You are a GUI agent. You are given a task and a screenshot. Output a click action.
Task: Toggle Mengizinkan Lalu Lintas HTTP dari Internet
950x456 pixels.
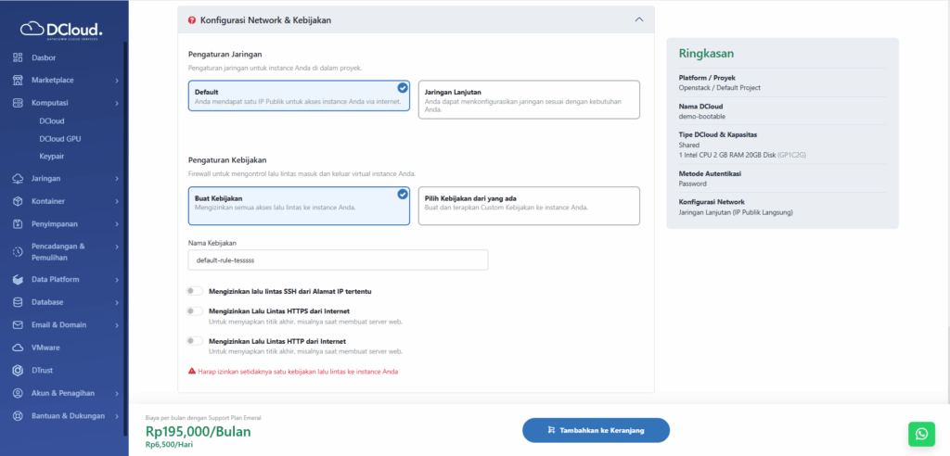[x=195, y=341]
